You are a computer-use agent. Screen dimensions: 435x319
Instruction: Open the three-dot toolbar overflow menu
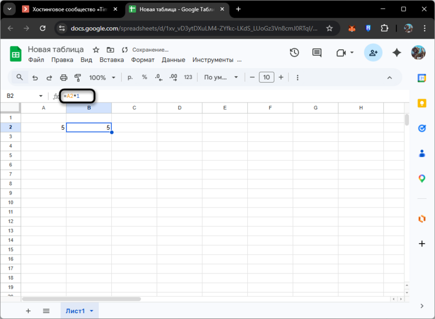pos(297,77)
